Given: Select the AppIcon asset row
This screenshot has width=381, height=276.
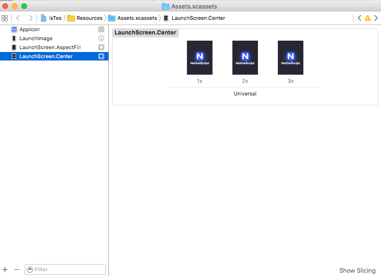Looking at the screenshot, I should (x=54, y=29).
